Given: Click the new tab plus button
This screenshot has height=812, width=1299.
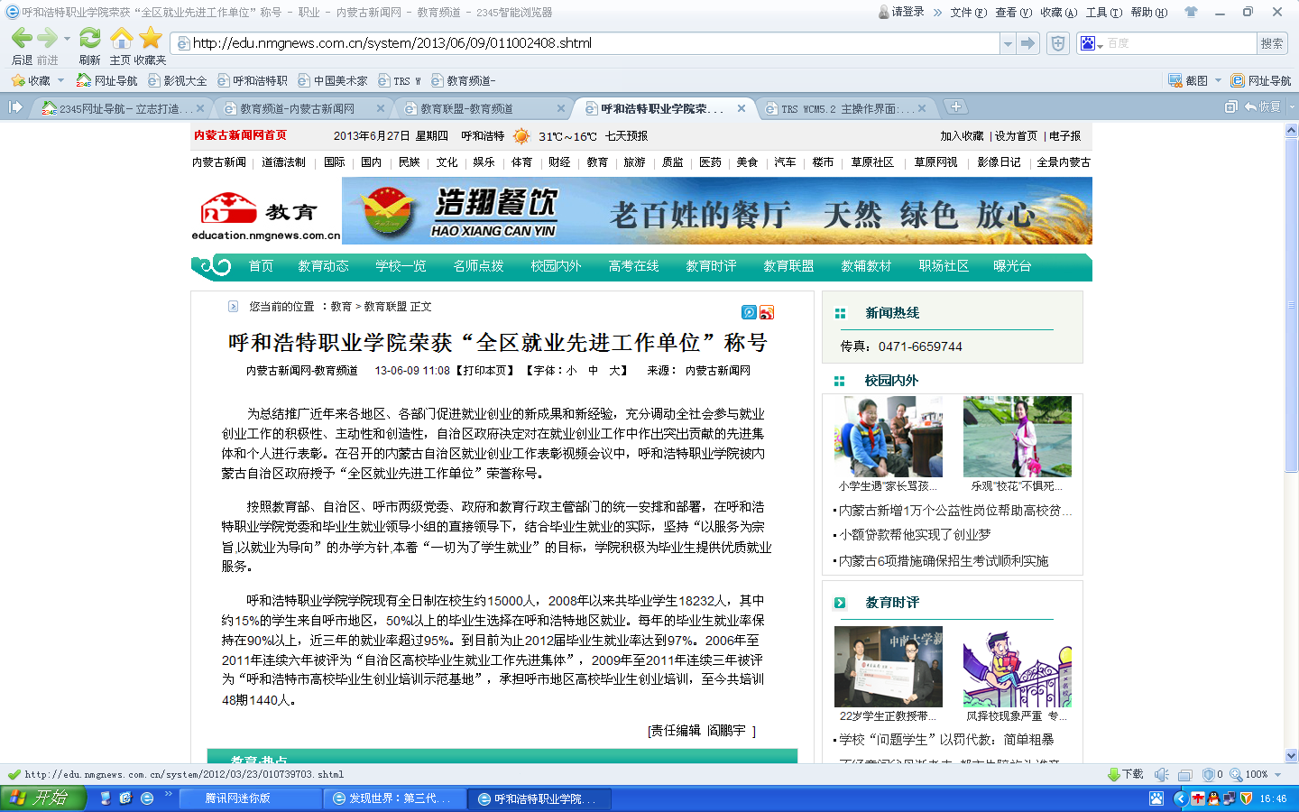Looking at the screenshot, I should 955,107.
